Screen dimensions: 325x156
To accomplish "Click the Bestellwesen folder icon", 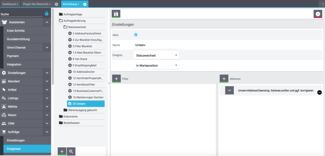I will point(61,123).
